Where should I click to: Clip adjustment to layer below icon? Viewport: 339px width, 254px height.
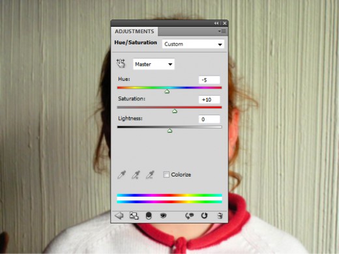click(149, 216)
